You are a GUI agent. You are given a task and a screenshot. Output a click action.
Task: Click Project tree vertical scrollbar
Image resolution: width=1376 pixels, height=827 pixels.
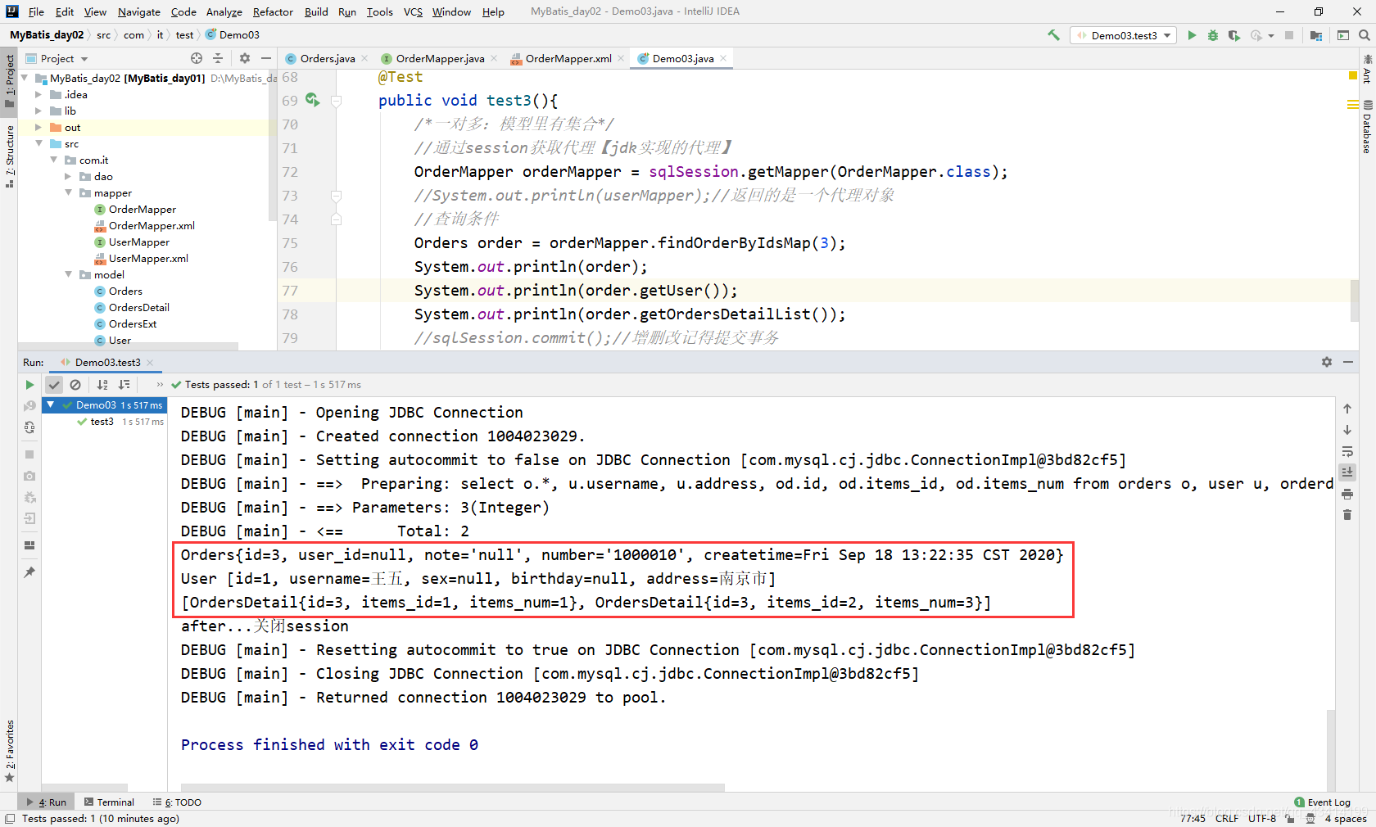pos(272,147)
